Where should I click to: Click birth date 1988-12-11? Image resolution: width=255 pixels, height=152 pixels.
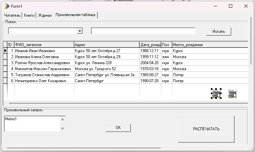[x=150, y=51]
